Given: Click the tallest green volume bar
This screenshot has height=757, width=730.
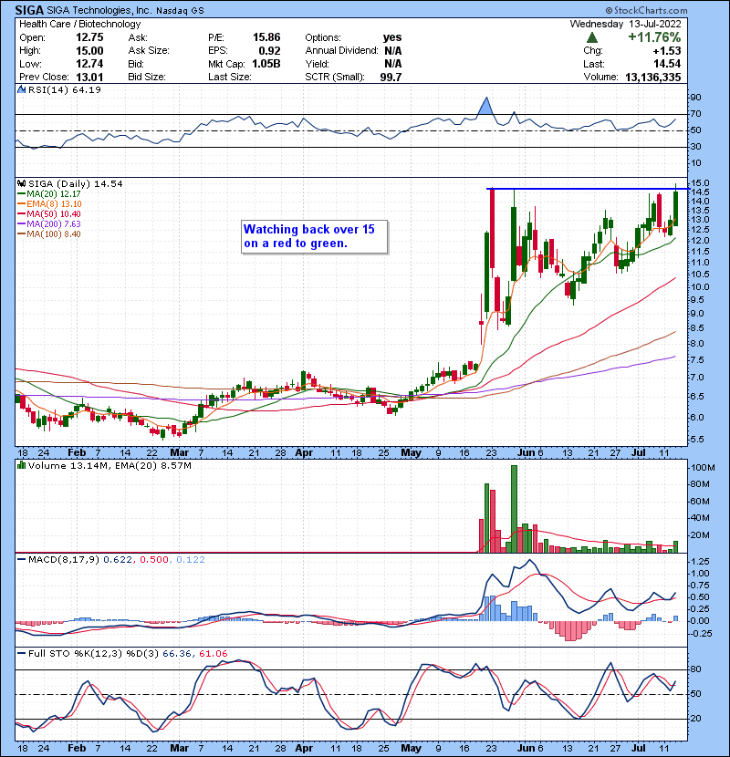Looking at the screenshot, I should 514,508.
